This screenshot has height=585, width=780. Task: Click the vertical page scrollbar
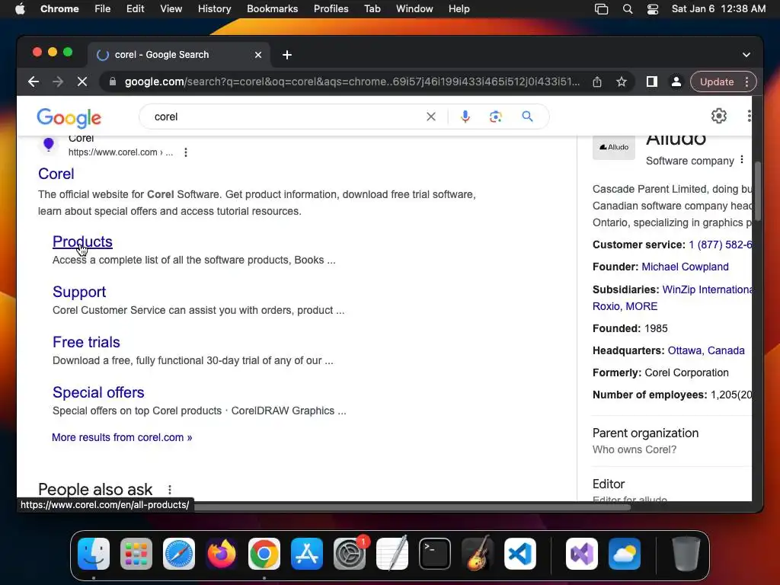pyautogui.click(x=758, y=191)
